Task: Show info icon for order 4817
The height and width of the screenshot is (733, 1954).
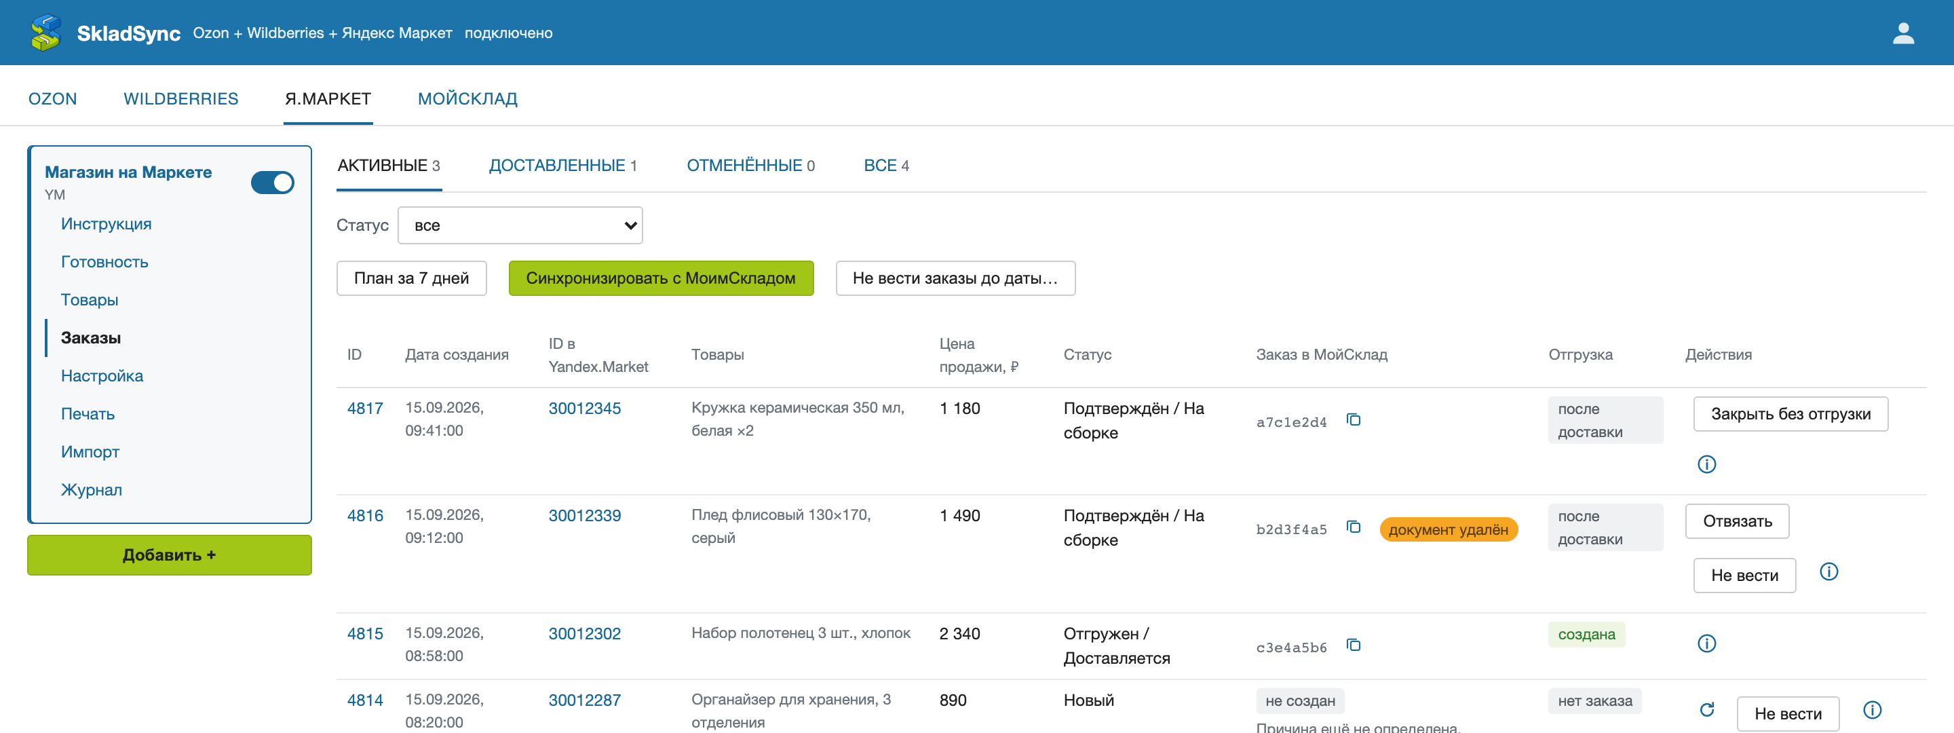Action: (1706, 464)
